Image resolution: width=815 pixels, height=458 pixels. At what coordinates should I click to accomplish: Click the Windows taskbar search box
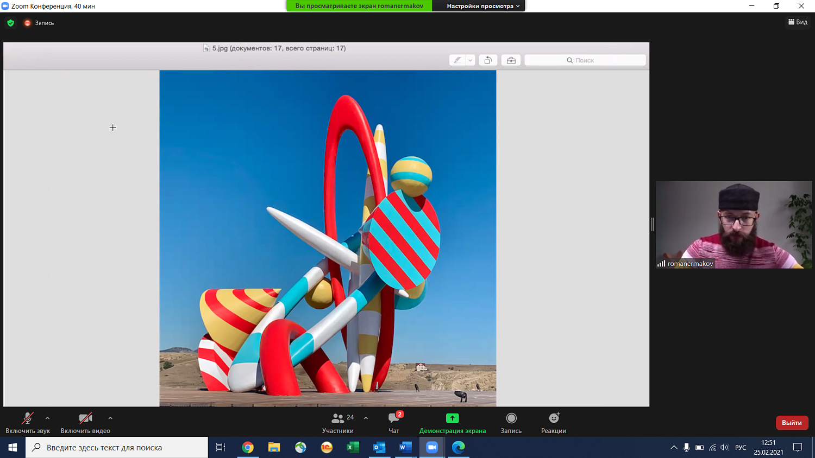[117, 447]
